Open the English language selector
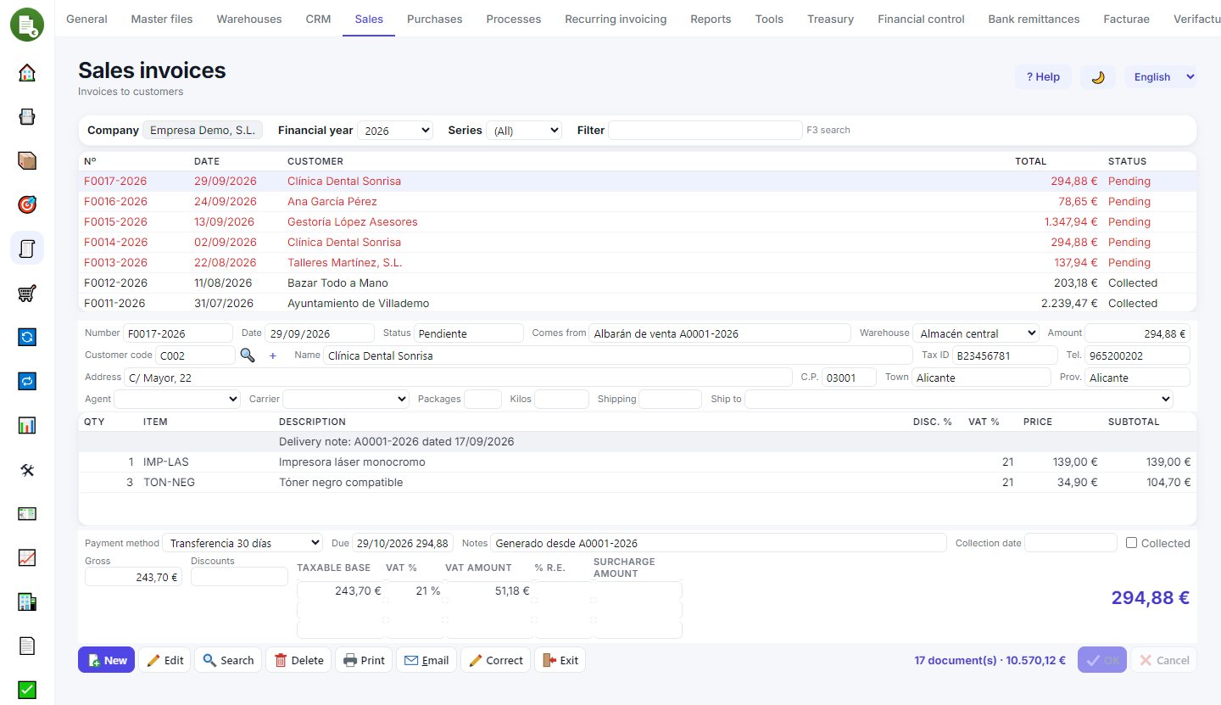The image size is (1221, 705). (1161, 76)
